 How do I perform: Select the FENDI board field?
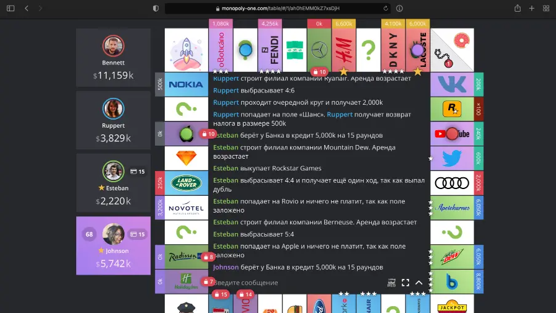(x=270, y=50)
